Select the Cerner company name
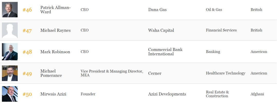Screen dimensions: 277x103 click(155, 73)
